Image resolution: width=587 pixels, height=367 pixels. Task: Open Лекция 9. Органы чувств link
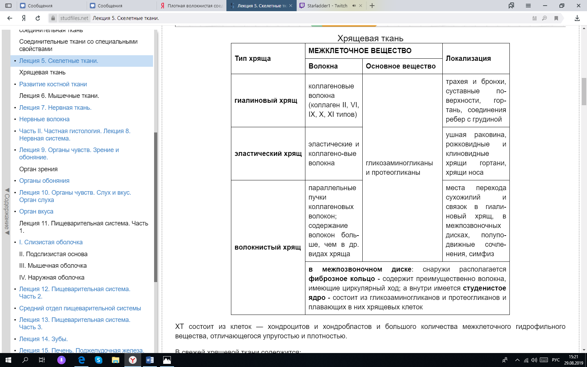tap(69, 153)
